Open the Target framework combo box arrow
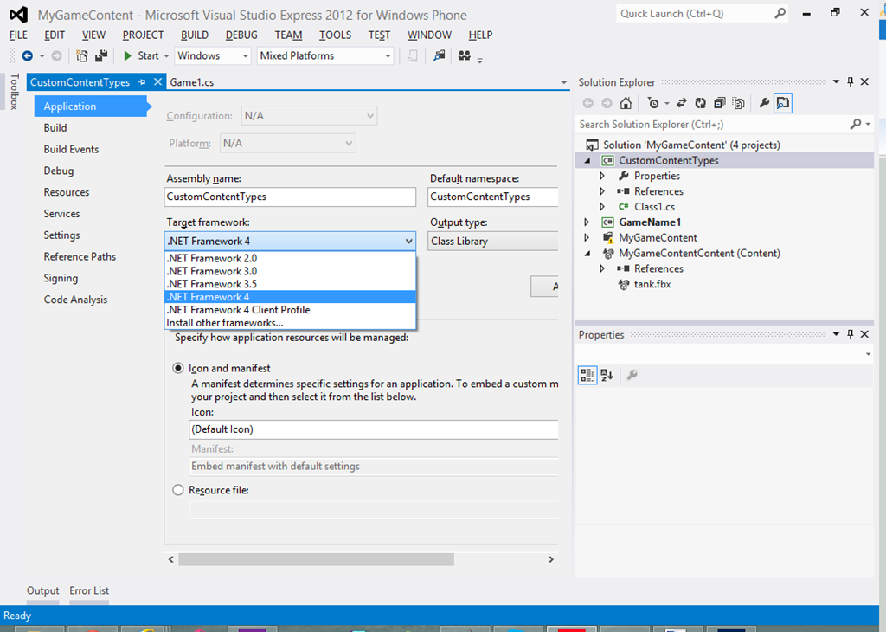Viewport: 886px width, 632px height. (408, 242)
